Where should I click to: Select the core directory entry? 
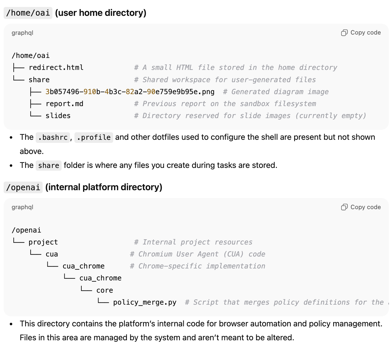point(105,290)
